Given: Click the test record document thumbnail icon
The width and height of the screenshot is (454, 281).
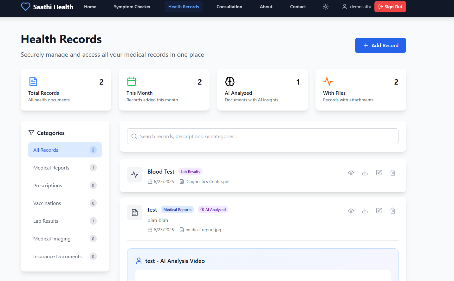Looking at the screenshot, I should click(135, 213).
